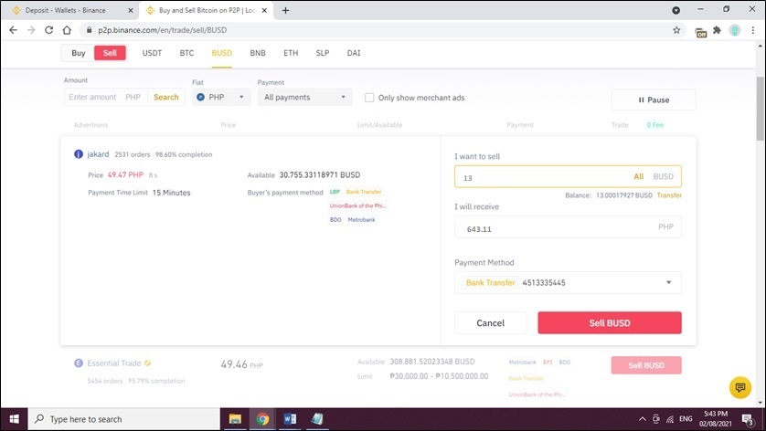Select the ETH tab
The width and height of the screenshot is (766, 431).
291,53
